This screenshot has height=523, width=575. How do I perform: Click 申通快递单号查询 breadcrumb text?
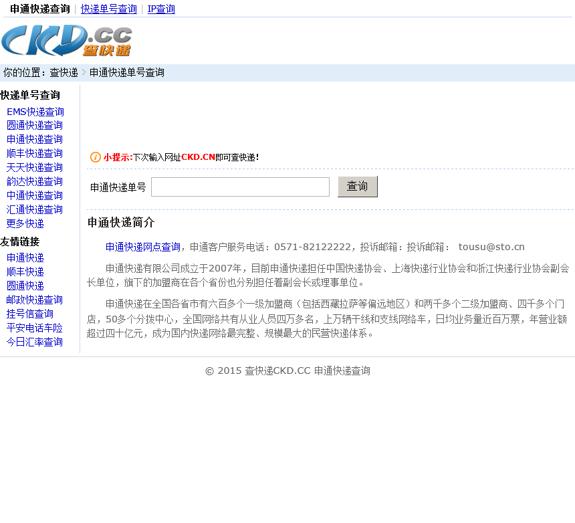click(x=126, y=73)
